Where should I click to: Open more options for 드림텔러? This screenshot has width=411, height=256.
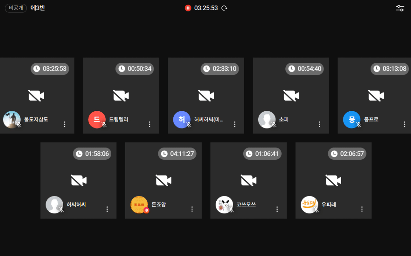click(149, 124)
